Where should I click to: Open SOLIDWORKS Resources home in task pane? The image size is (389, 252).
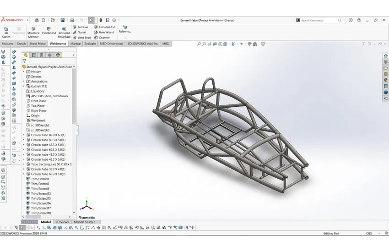point(385,55)
